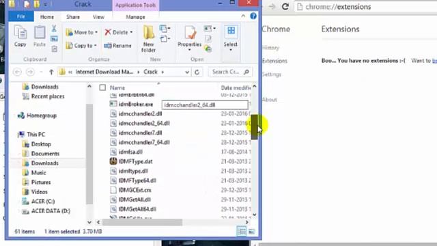This screenshot has width=437, height=246.
Task: Open Pictures in the navigation pane
Action: 41,182
